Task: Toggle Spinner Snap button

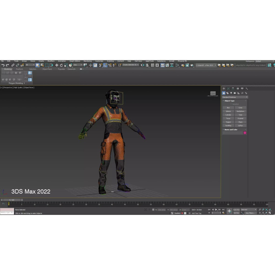Action: (x=114, y=65)
